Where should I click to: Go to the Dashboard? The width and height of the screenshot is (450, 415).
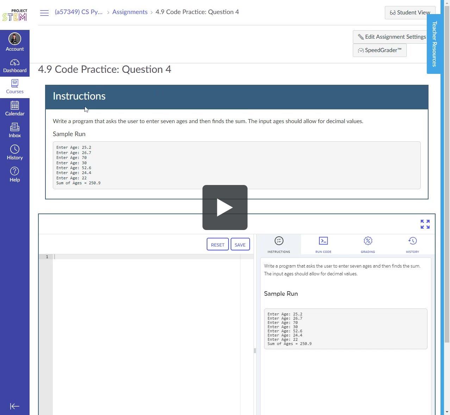15,66
